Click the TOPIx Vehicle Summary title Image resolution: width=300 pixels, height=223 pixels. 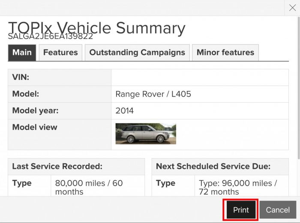click(97, 28)
